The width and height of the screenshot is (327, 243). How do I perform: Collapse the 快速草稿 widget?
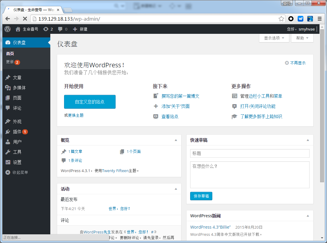[x=308, y=140]
